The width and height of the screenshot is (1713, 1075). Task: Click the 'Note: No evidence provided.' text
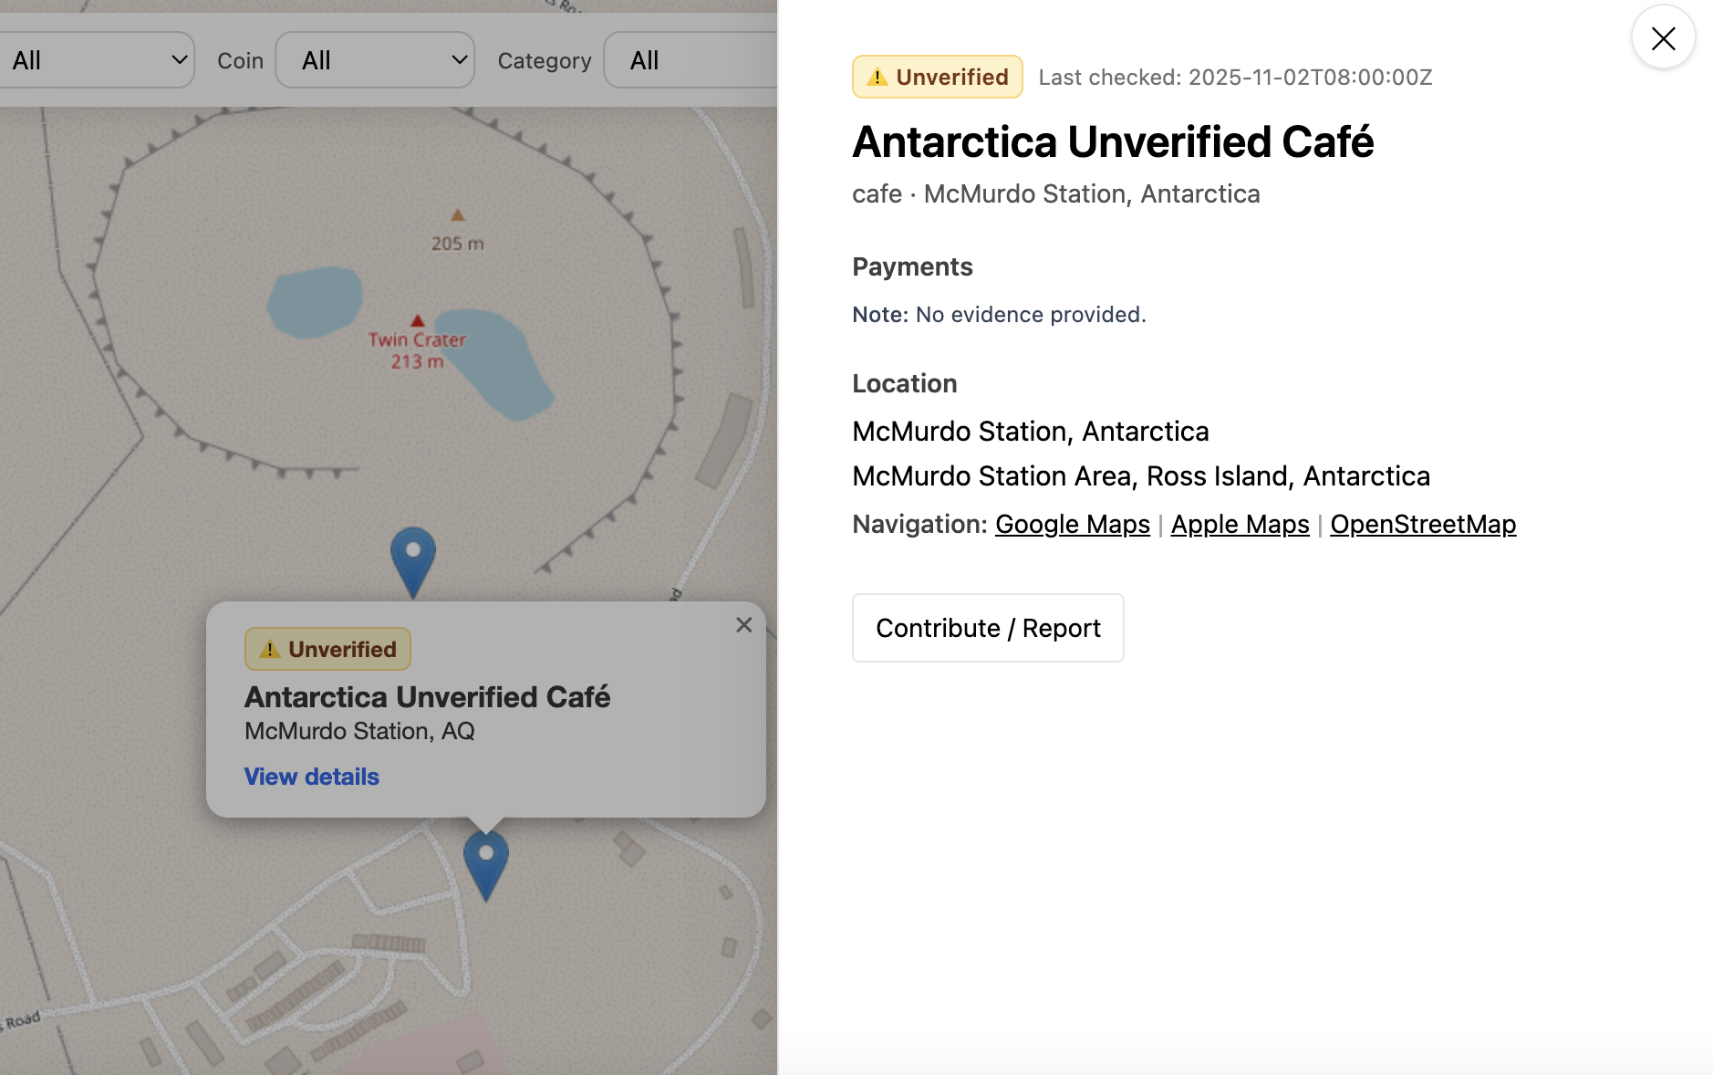pyautogui.click(x=999, y=315)
